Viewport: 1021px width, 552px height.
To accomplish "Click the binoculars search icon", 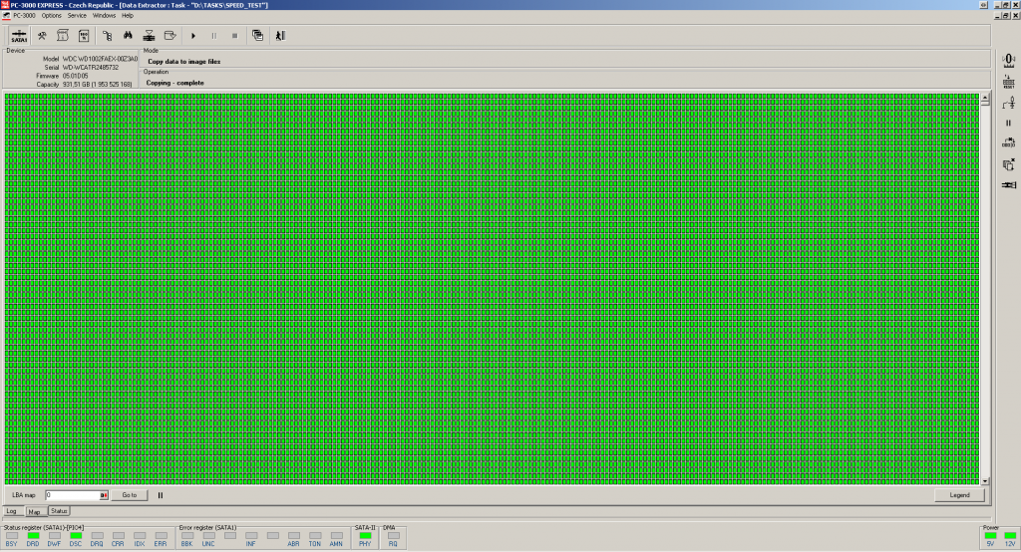I will (129, 36).
